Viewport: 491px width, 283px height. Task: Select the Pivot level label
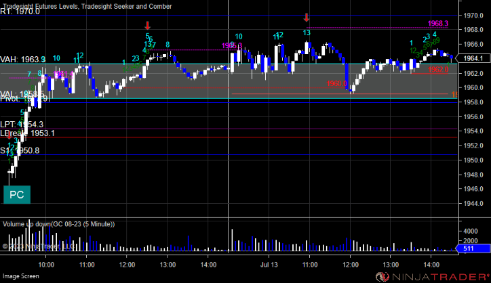24,99
